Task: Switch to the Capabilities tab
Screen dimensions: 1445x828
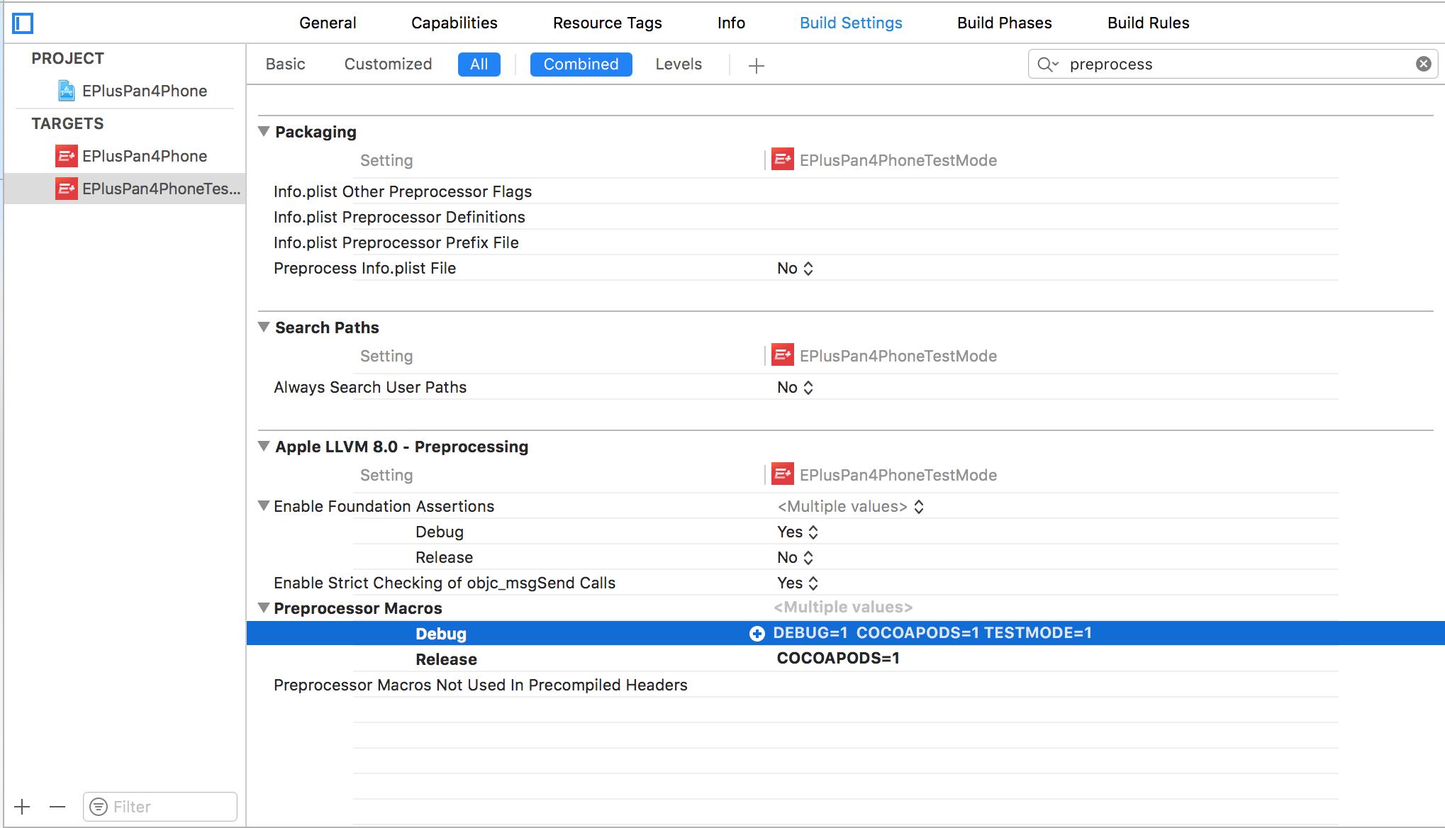Action: click(x=454, y=23)
